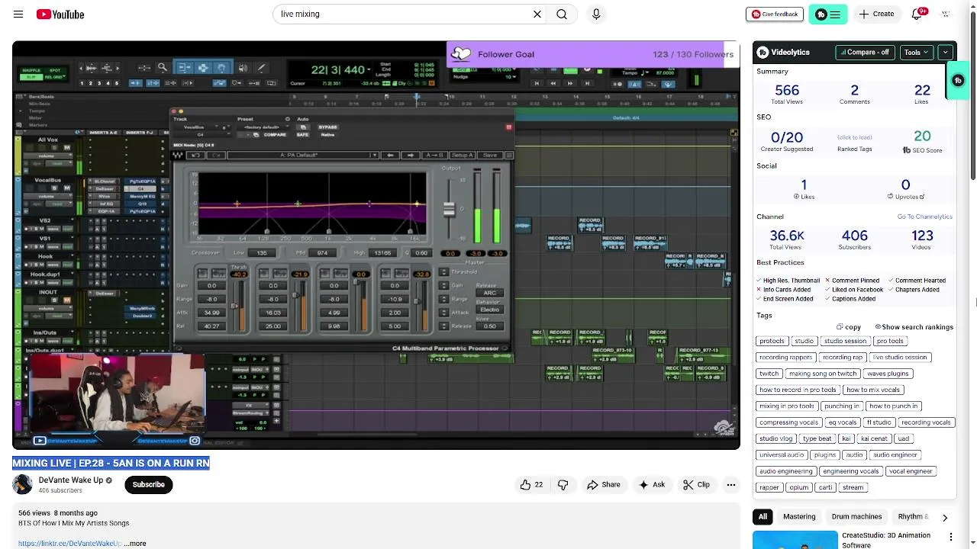Like the video with thumbs up
The height and width of the screenshot is (549, 977).
[531, 484]
